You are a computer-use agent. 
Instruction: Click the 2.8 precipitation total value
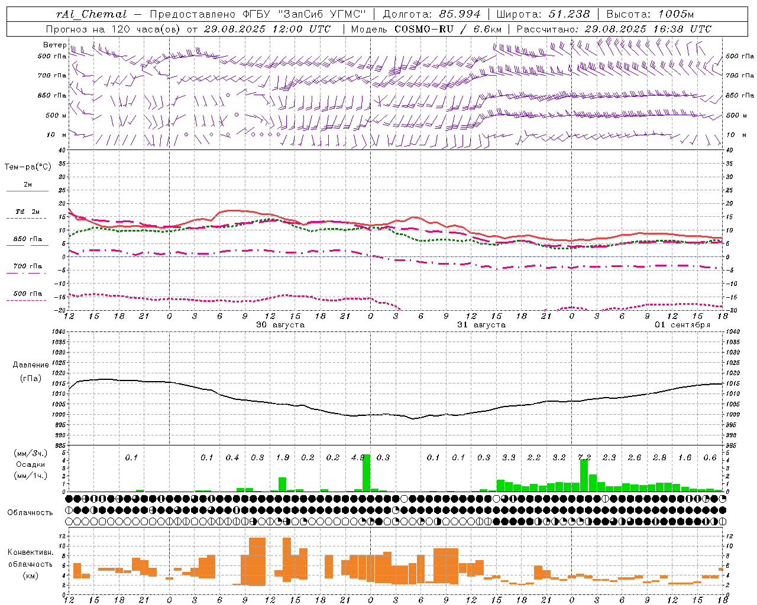(659, 458)
